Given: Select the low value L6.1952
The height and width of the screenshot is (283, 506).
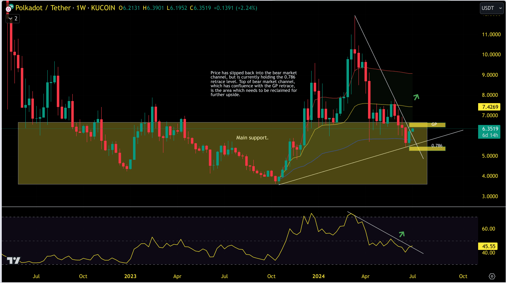Looking at the screenshot, I should pos(177,8).
